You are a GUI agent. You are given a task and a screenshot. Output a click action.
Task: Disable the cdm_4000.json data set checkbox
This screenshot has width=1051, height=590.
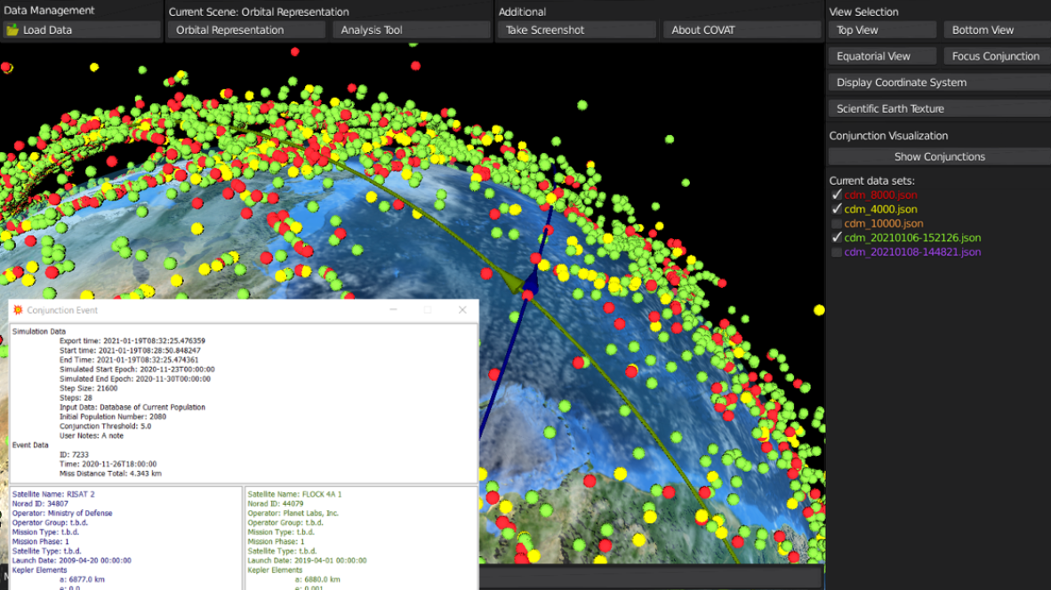pyautogui.click(x=836, y=209)
